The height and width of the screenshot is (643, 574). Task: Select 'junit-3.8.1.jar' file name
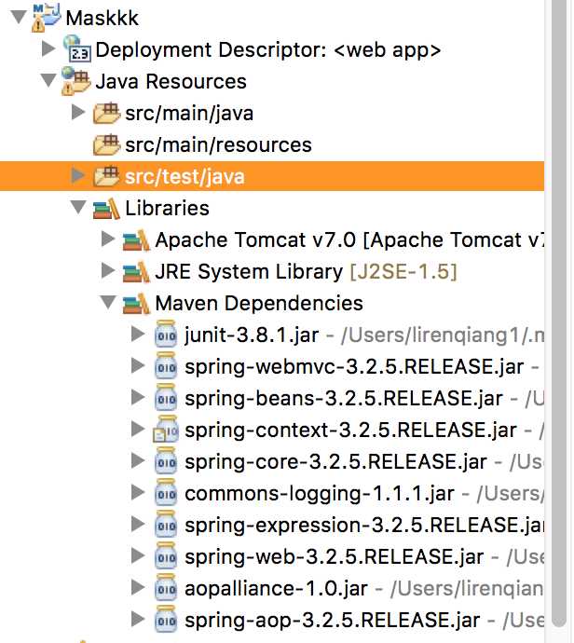tap(252, 335)
